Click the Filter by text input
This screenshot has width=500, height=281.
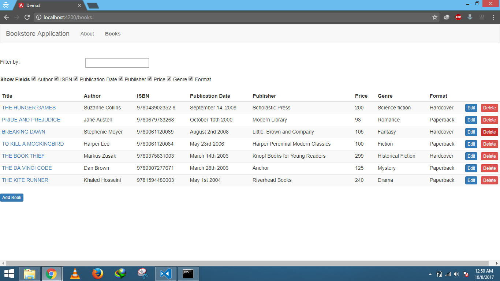[x=117, y=63]
